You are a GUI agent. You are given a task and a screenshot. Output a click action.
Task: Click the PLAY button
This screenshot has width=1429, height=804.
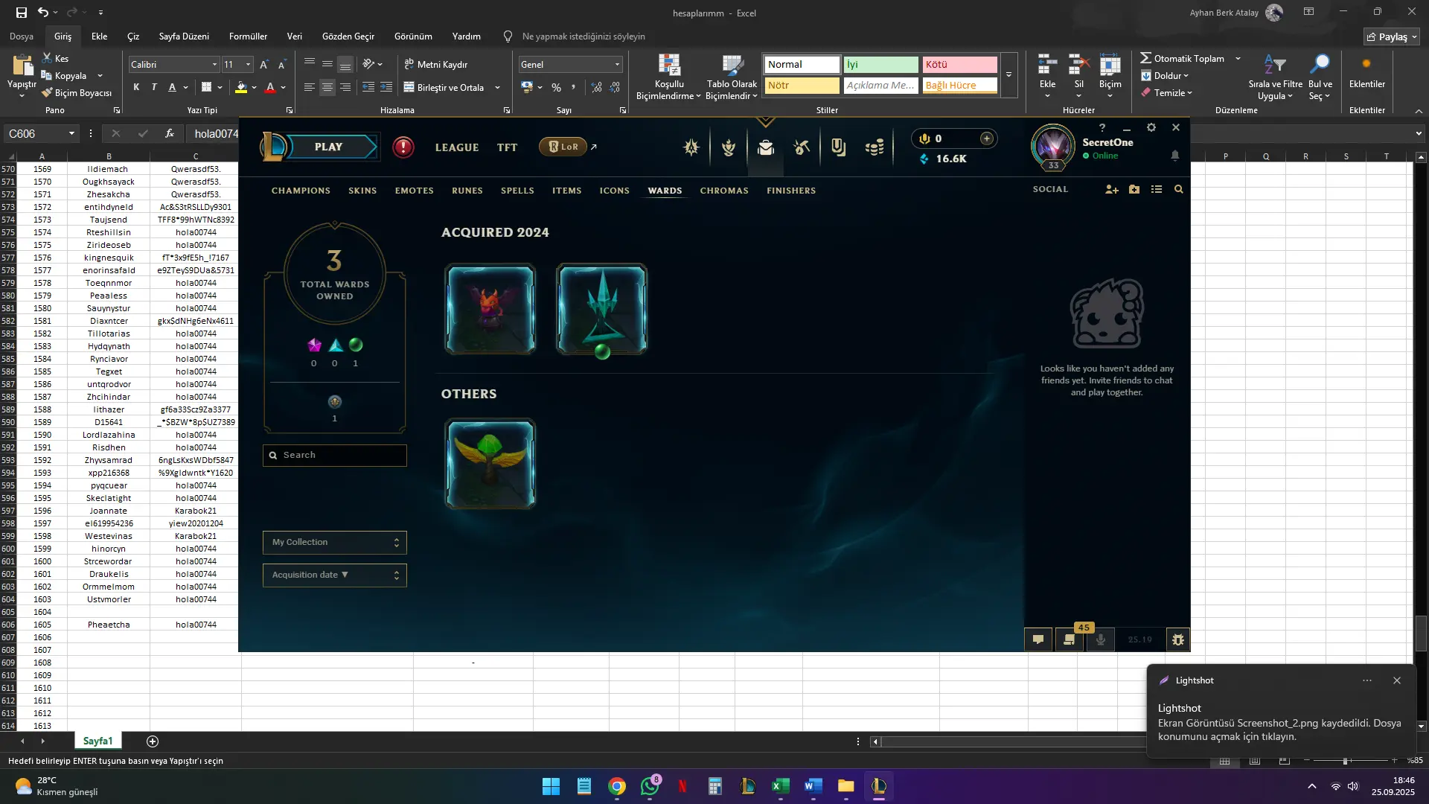[x=328, y=147]
